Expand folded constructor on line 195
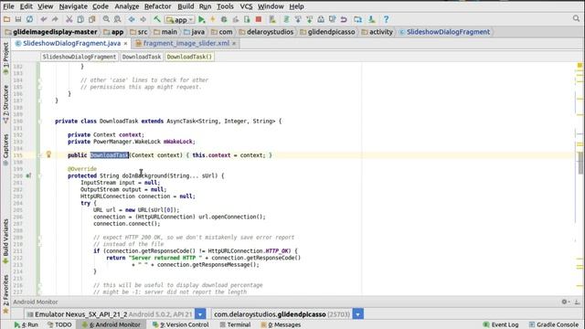The image size is (585, 329). coord(39,155)
